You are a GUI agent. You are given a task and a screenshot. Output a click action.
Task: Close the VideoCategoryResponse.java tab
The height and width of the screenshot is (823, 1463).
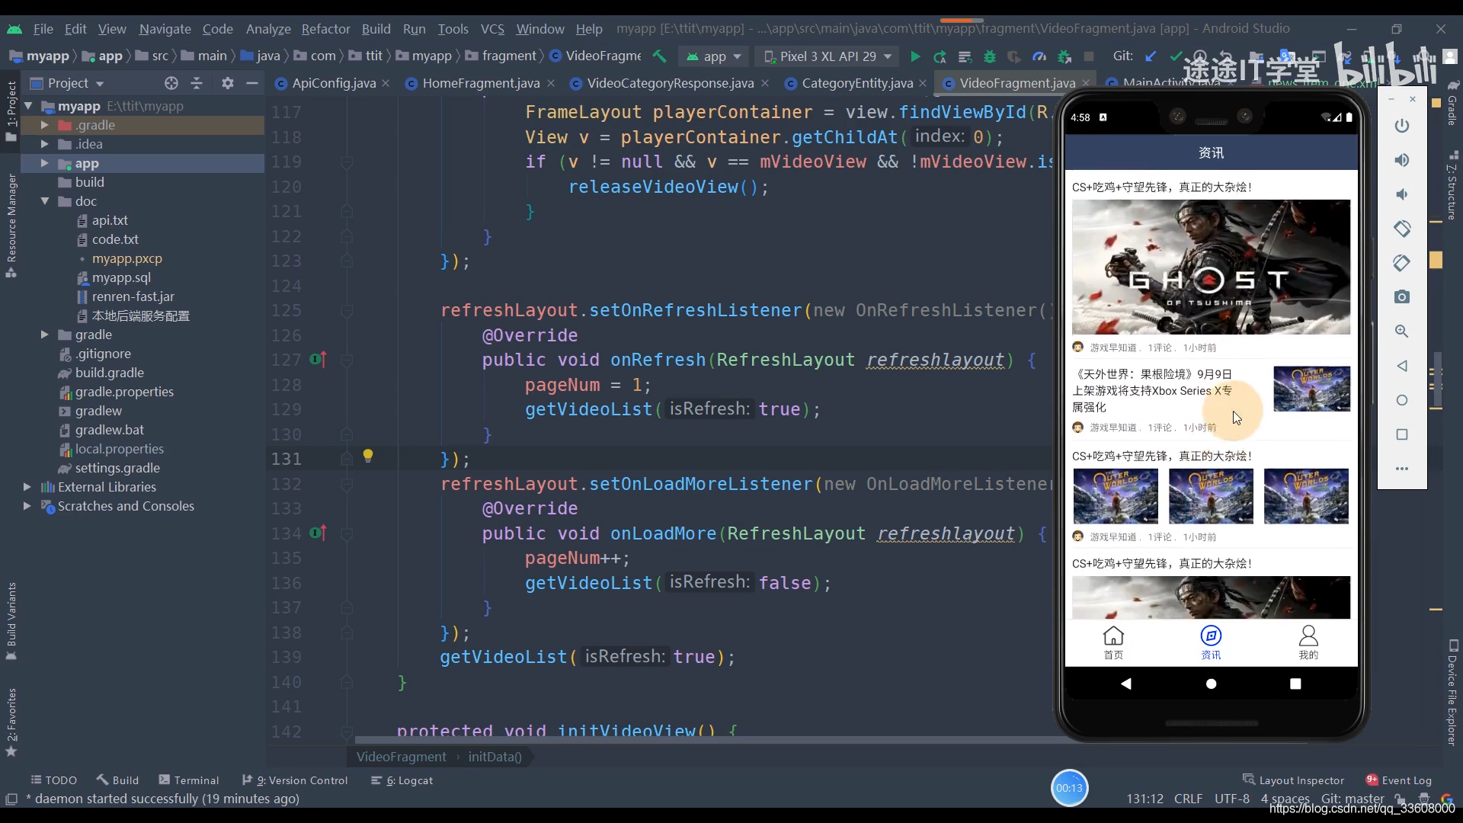pyautogui.click(x=765, y=83)
